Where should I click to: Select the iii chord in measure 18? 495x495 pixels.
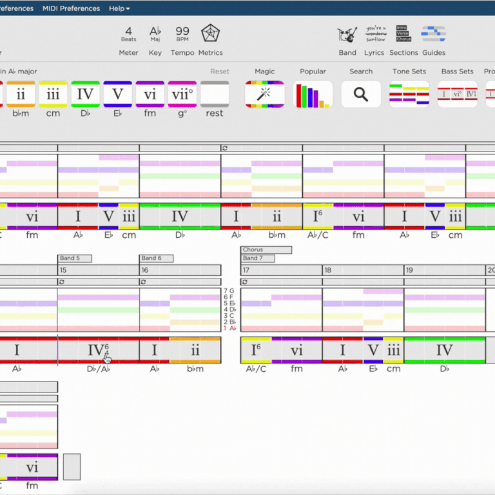tap(393, 350)
